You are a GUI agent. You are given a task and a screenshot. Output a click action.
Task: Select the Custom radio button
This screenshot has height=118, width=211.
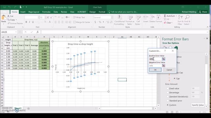click(167, 105)
